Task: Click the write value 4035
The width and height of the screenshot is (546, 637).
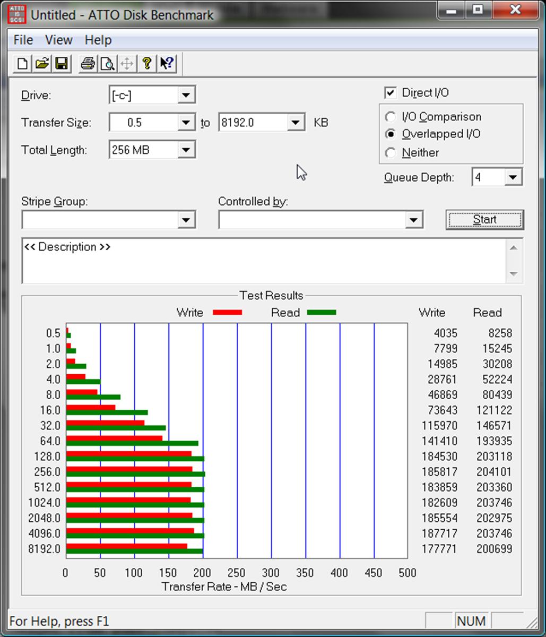Action: click(445, 333)
